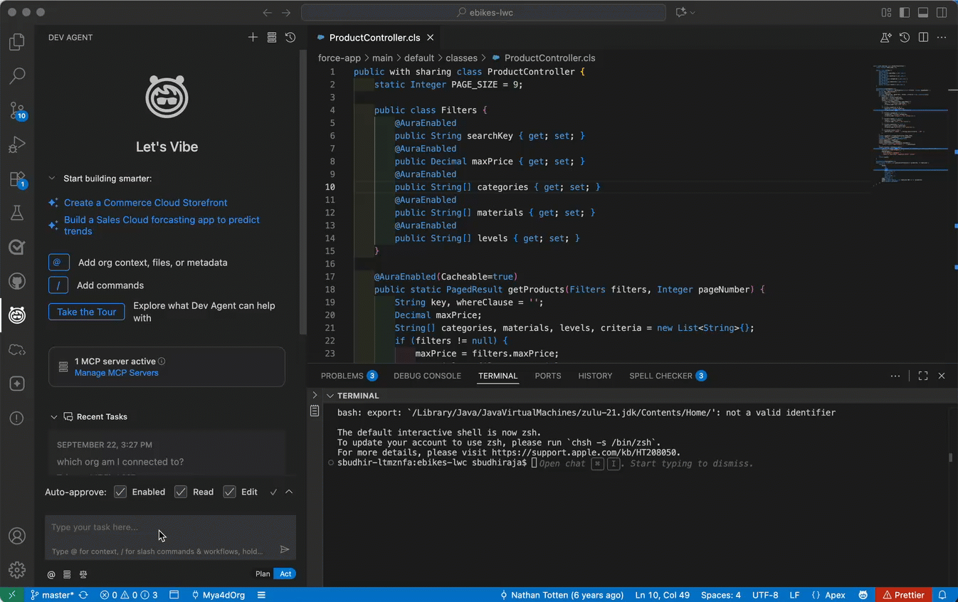
Task: Click the Run and Debug icon
Action: tap(17, 144)
